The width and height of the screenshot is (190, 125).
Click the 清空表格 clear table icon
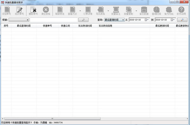pos(46,10)
